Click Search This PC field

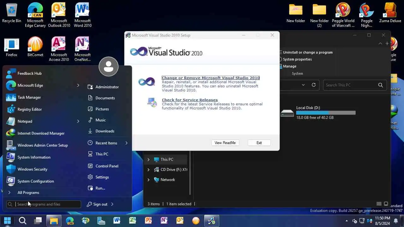355,85
